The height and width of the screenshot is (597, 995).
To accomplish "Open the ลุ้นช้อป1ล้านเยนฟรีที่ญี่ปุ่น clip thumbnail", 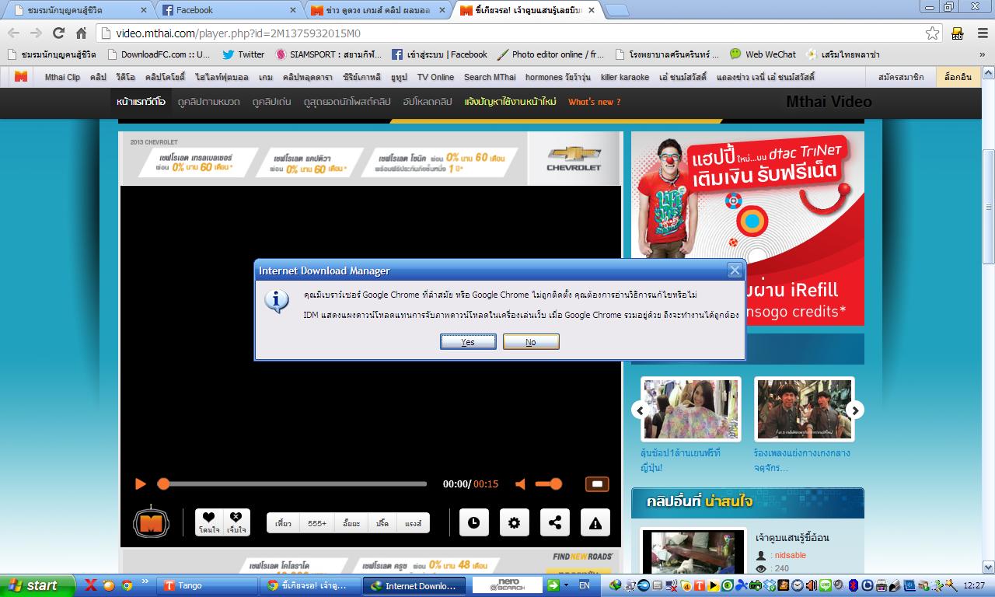I will (690, 409).
